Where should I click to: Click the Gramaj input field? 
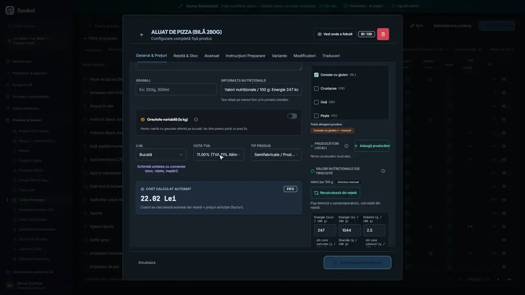pyautogui.click(x=176, y=89)
